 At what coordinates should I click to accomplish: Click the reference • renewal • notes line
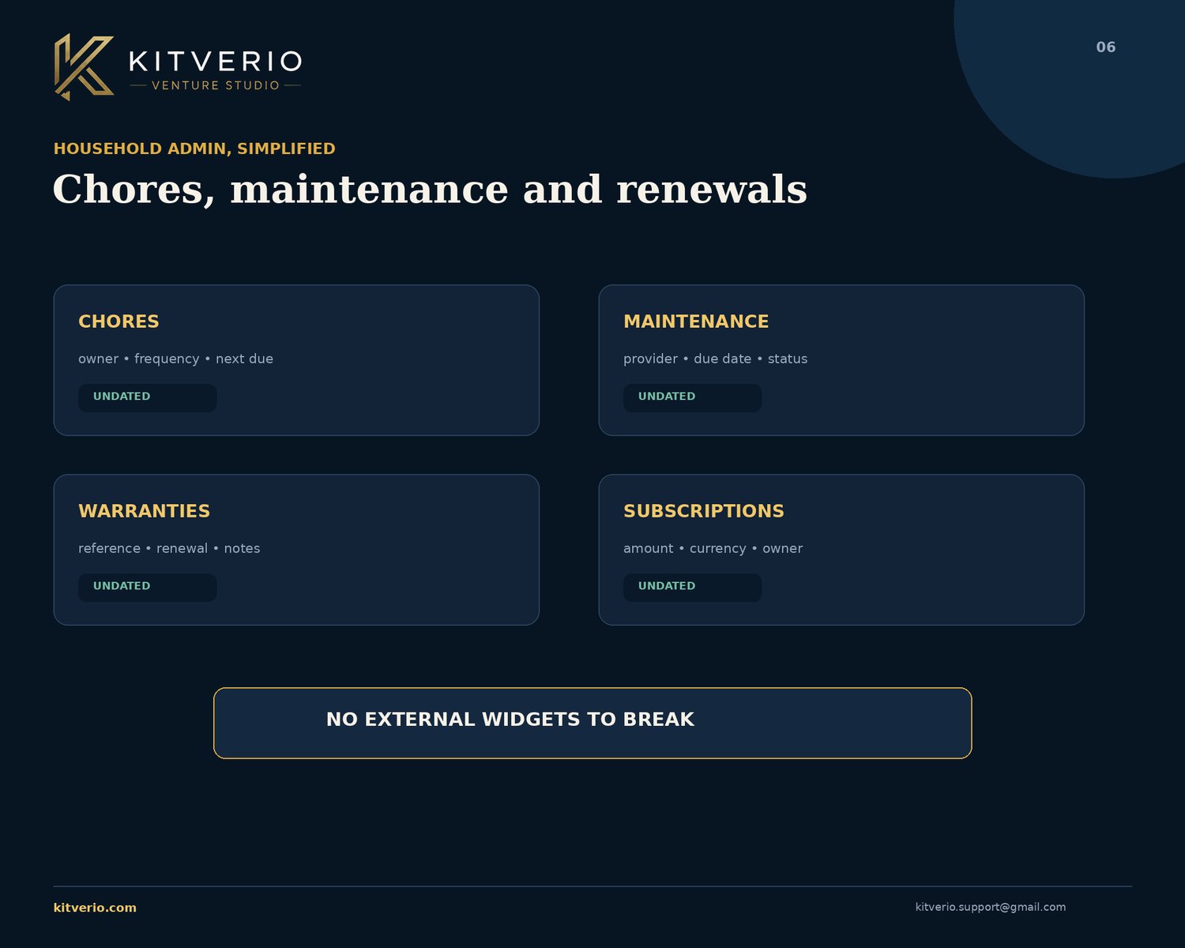click(169, 548)
